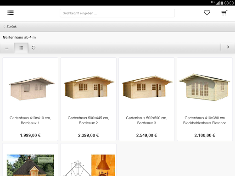
Task: Open the grill hut pavilion photo thumbnail
Action: 30,165
